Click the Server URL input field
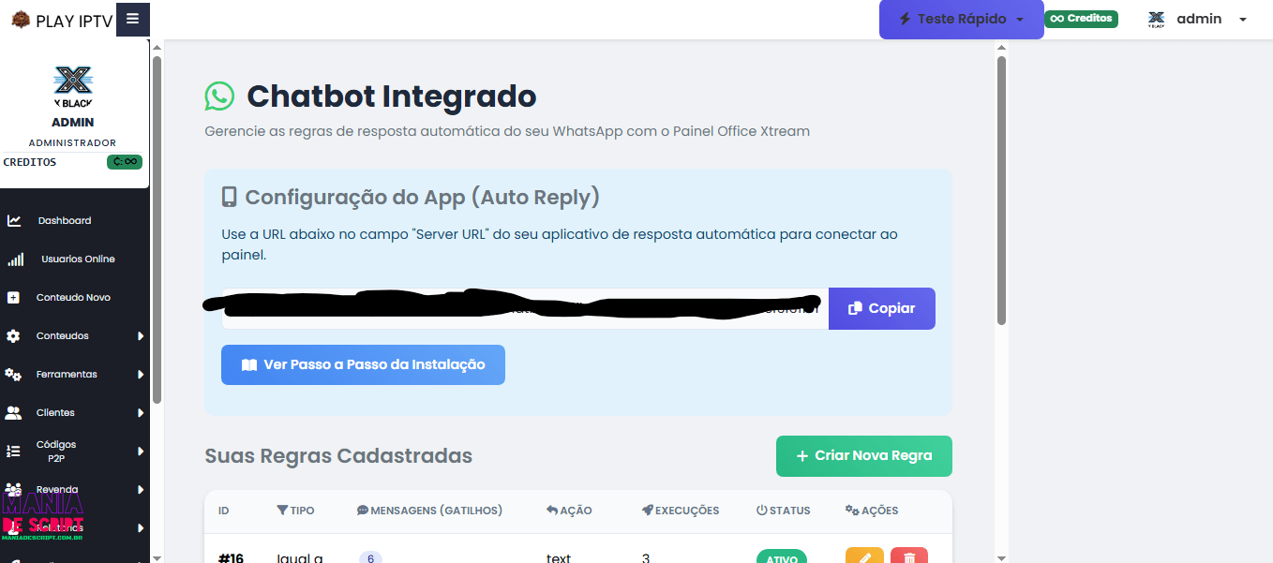 tap(525, 308)
